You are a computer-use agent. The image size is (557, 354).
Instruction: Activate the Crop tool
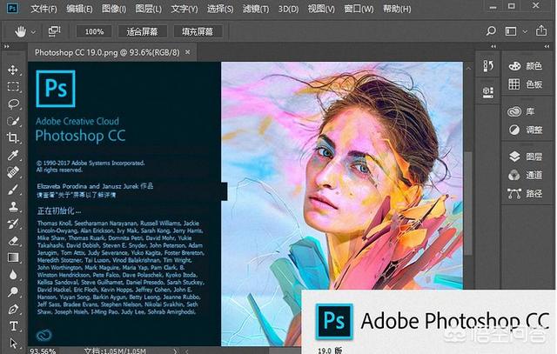click(13, 137)
